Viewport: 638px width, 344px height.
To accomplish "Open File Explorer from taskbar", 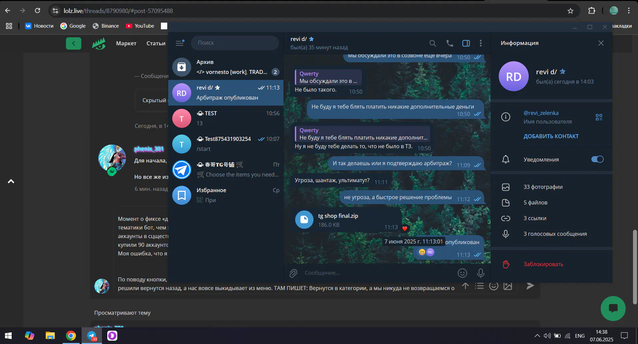I will click(x=50, y=336).
